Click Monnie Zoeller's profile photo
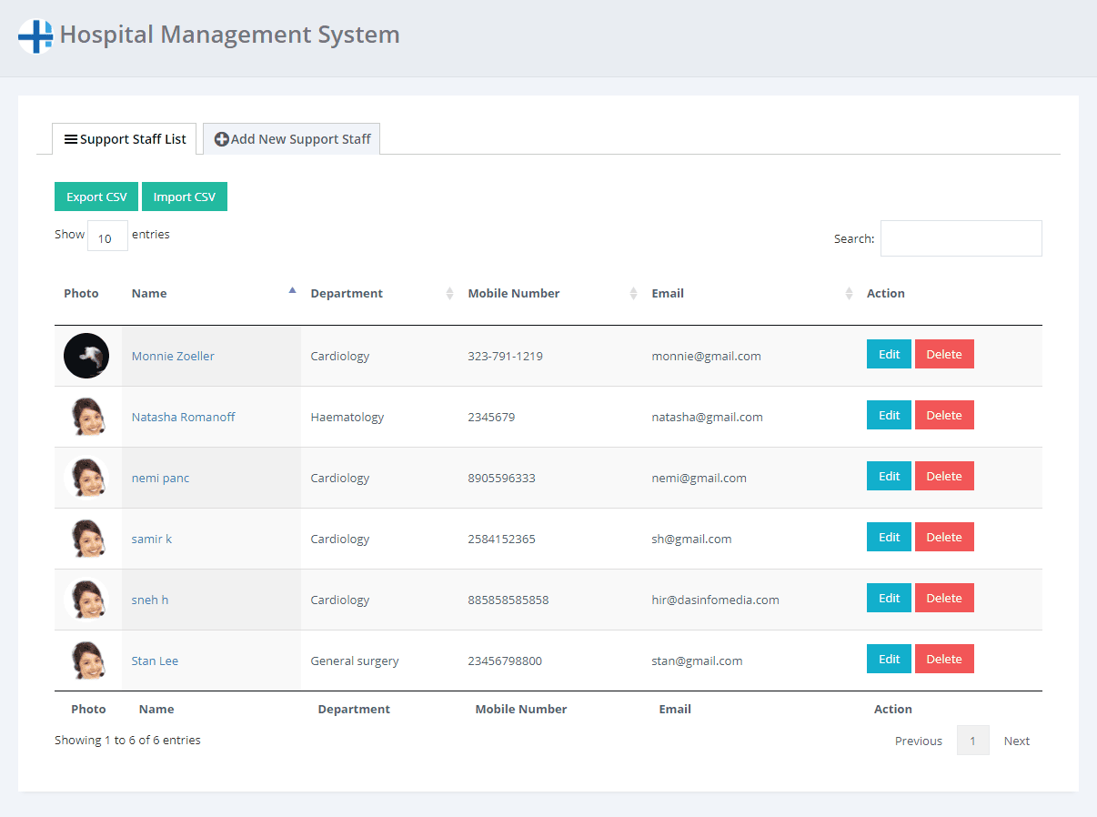 tap(86, 356)
